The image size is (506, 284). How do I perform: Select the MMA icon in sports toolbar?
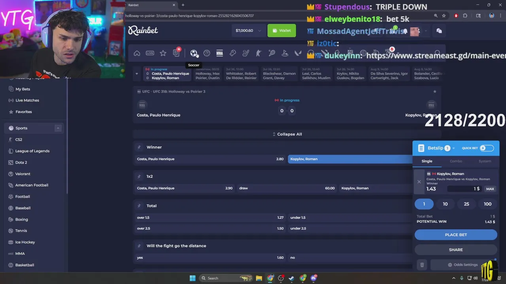tap(220, 53)
